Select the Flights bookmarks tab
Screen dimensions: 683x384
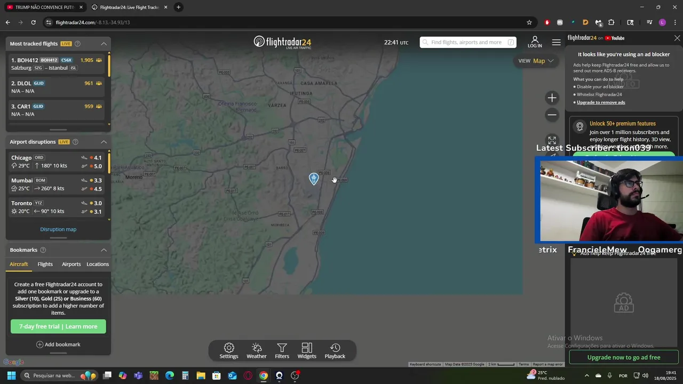[45, 264]
